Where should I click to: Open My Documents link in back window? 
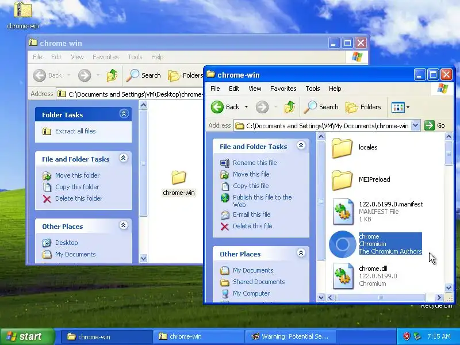pos(75,254)
